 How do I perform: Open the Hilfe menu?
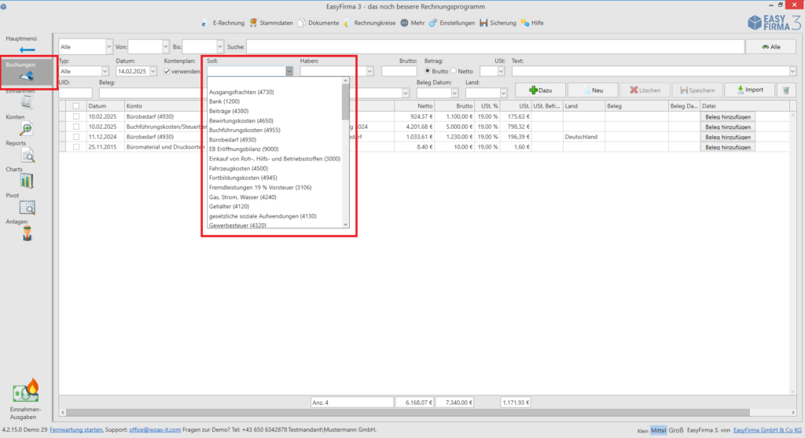[532, 23]
